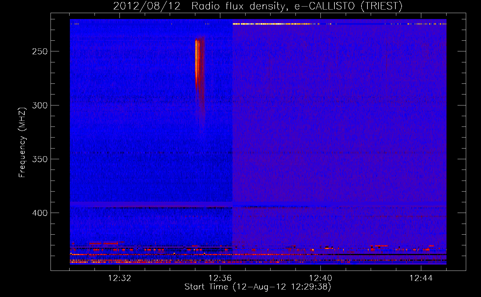Click the 250 frequency tick label

point(40,51)
